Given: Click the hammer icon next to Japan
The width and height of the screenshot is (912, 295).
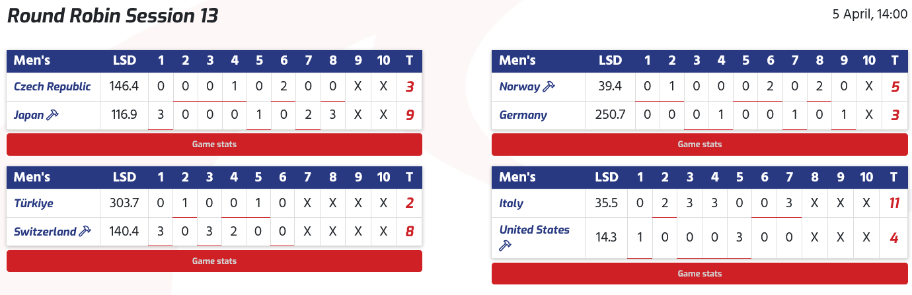Looking at the screenshot, I should (x=54, y=115).
